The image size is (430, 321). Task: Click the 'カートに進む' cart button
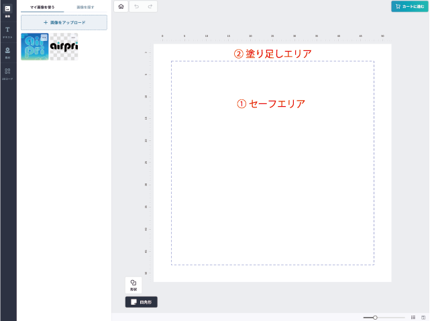tap(409, 6)
